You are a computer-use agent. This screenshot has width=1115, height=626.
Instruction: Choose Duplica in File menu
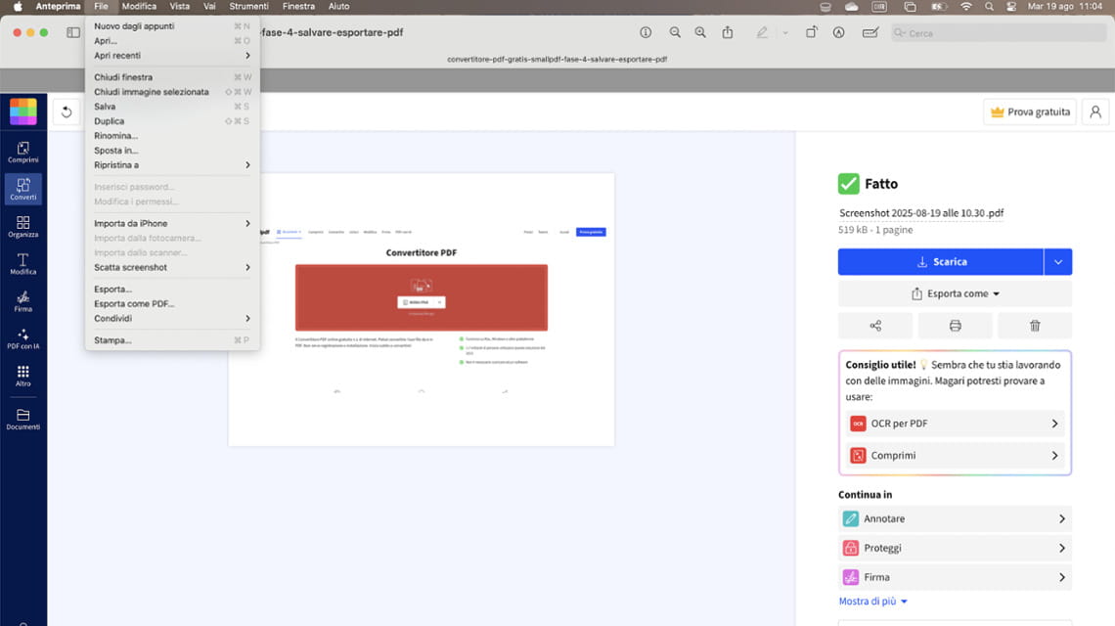172,121
